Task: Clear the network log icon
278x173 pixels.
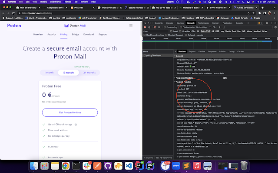Action: 149,27
